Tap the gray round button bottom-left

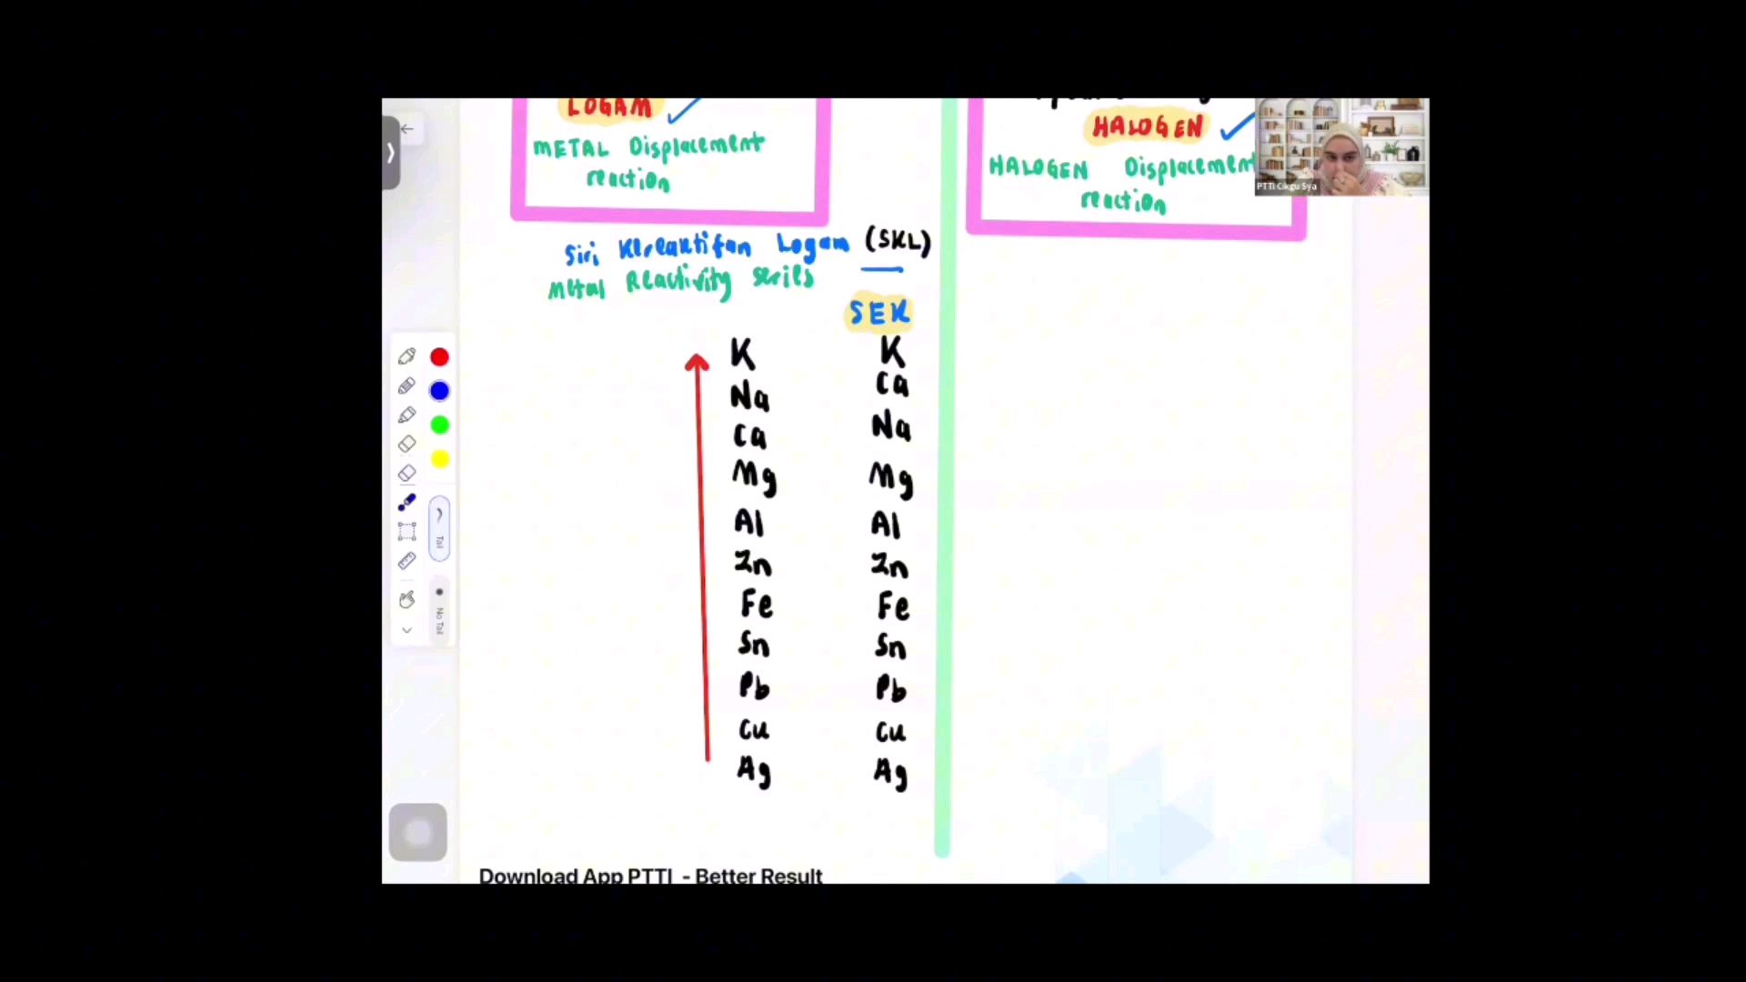click(417, 832)
